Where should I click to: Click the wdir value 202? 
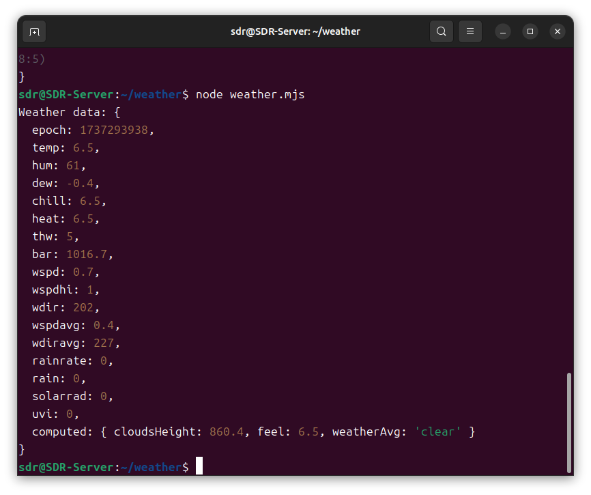83,307
